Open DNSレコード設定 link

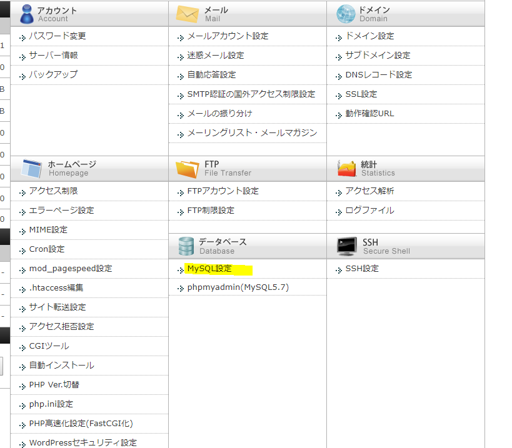[379, 75]
